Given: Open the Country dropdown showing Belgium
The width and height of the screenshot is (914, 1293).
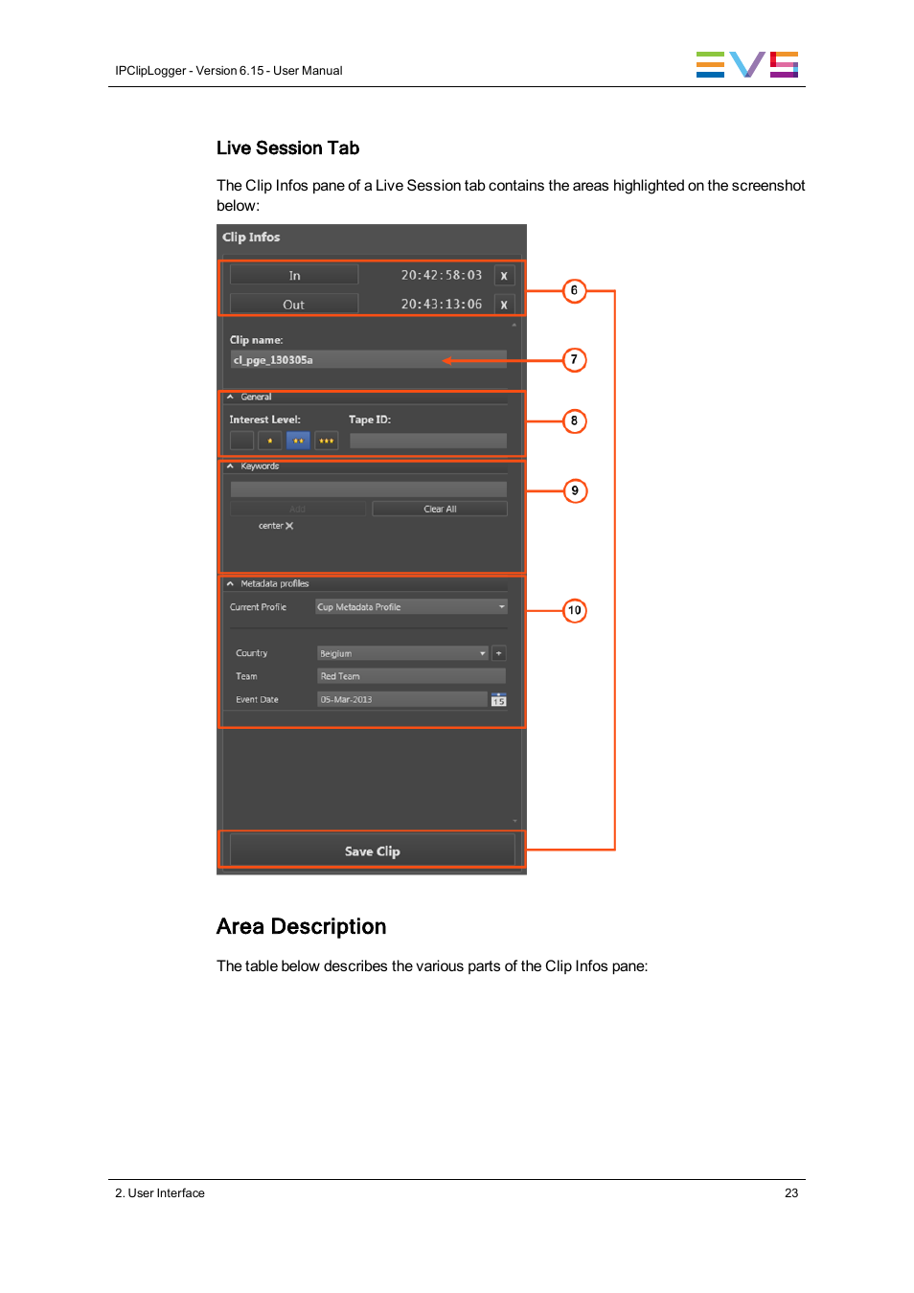Looking at the screenshot, I should 402,653.
